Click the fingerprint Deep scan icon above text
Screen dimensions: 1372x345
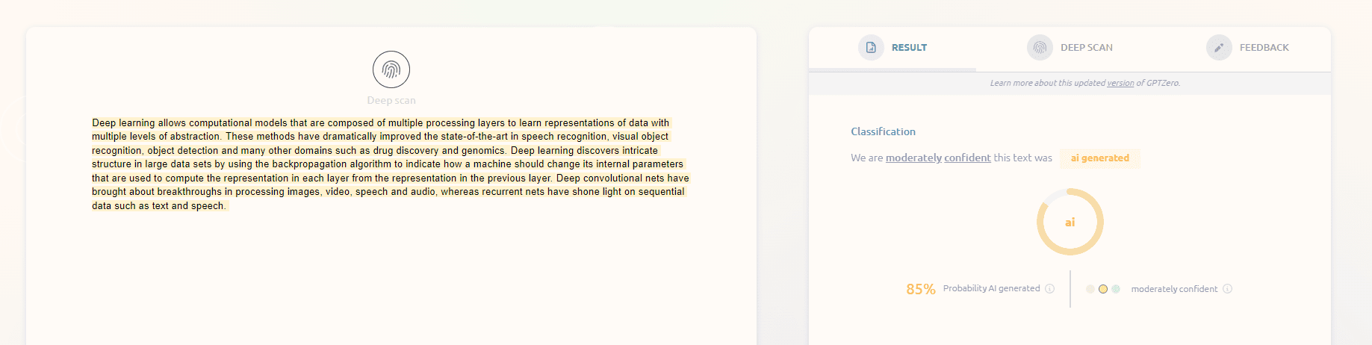pyautogui.click(x=391, y=69)
